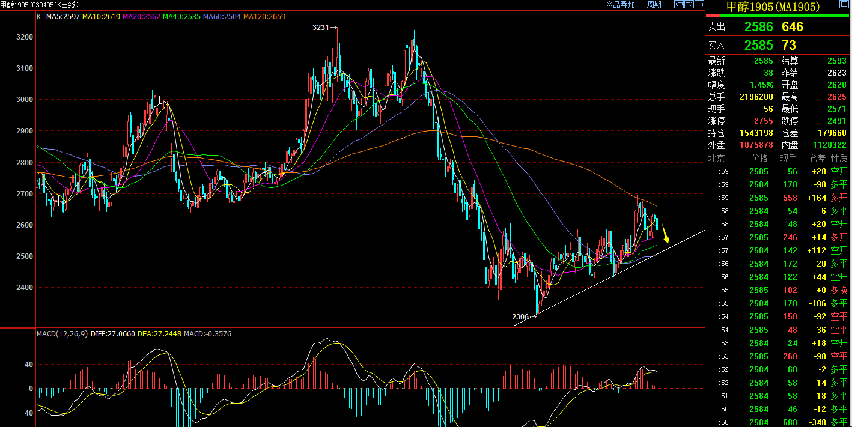
Task: Toggle the side panel layout icon
Action: (699, 4)
